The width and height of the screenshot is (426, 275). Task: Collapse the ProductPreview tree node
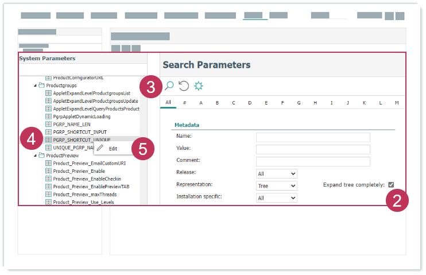click(34, 156)
